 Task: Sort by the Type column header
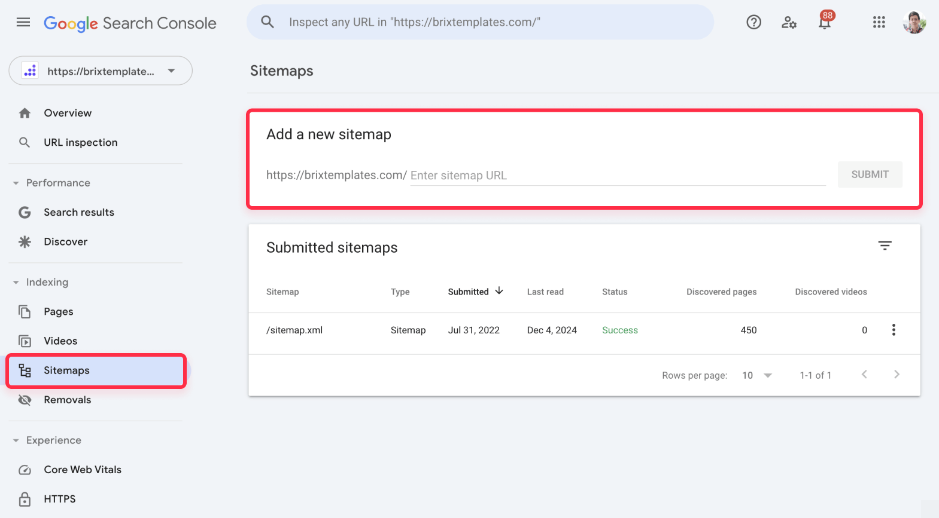(400, 292)
